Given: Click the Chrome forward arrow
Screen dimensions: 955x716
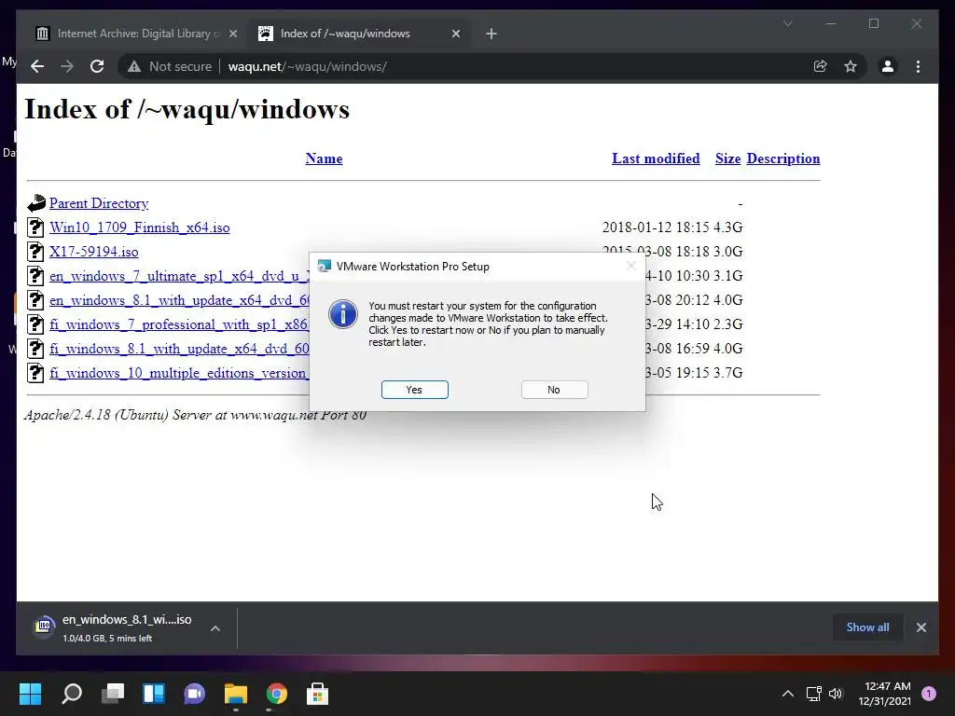Looking at the screenshot, I should pos(67,66).
